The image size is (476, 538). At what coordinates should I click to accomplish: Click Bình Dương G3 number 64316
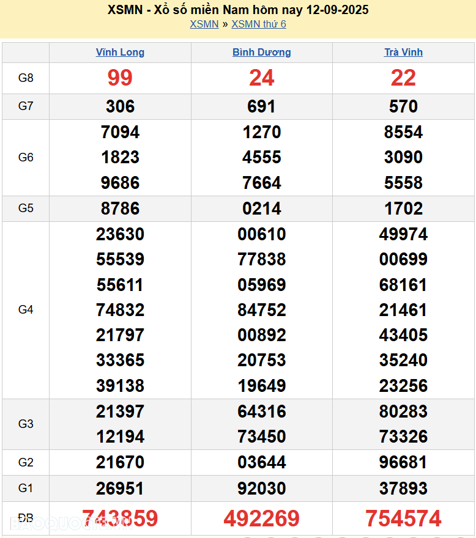point(261,411)
